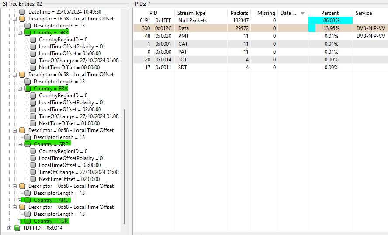
Task: Select the PMT stream row
Action: pyautogui.click(x=260, y=36)
